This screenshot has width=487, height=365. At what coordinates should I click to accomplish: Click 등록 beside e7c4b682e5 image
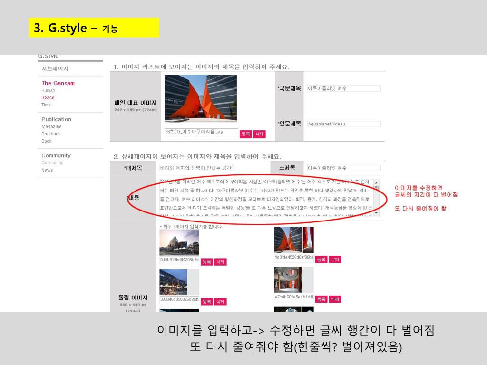pyautogui.click(x=321, y=299)
